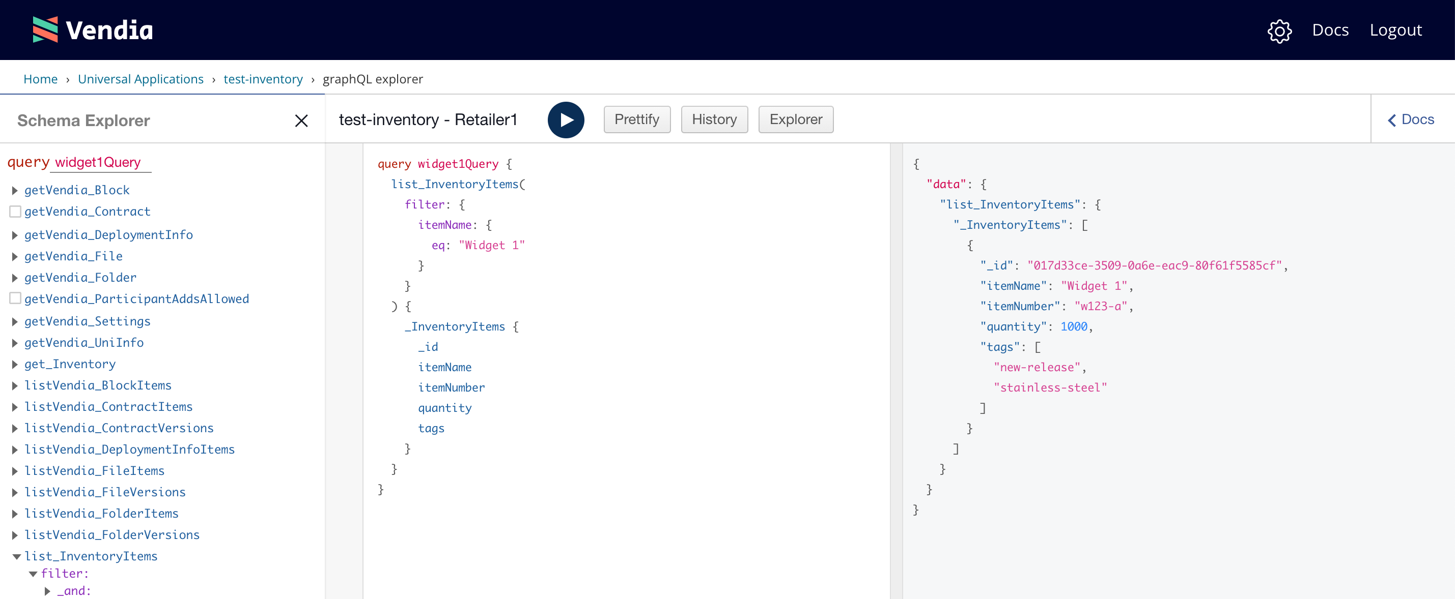The width and height of the screenshot is (1455, 599).
Task: Check the getVendia_ParticipantAddsAllowed checkbox
Action: click(x=15, y=298)
